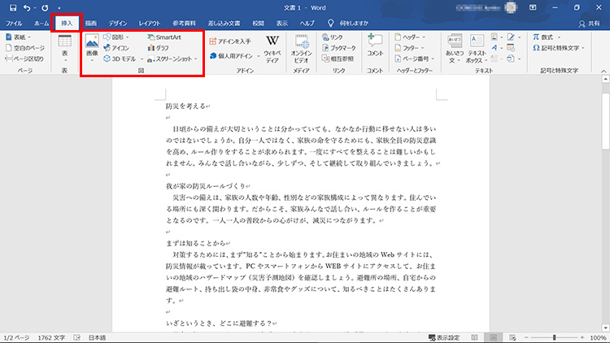610x343 pixels.
Task: Open the ヘッダー (Header) dropdown
Action: coord(412,37)
